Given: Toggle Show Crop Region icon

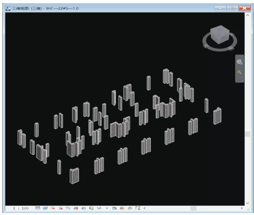Looking at the screenshot, I should point(83,208).
